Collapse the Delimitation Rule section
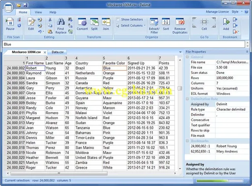This screenshot has width=252, height=186. [188, 99]
